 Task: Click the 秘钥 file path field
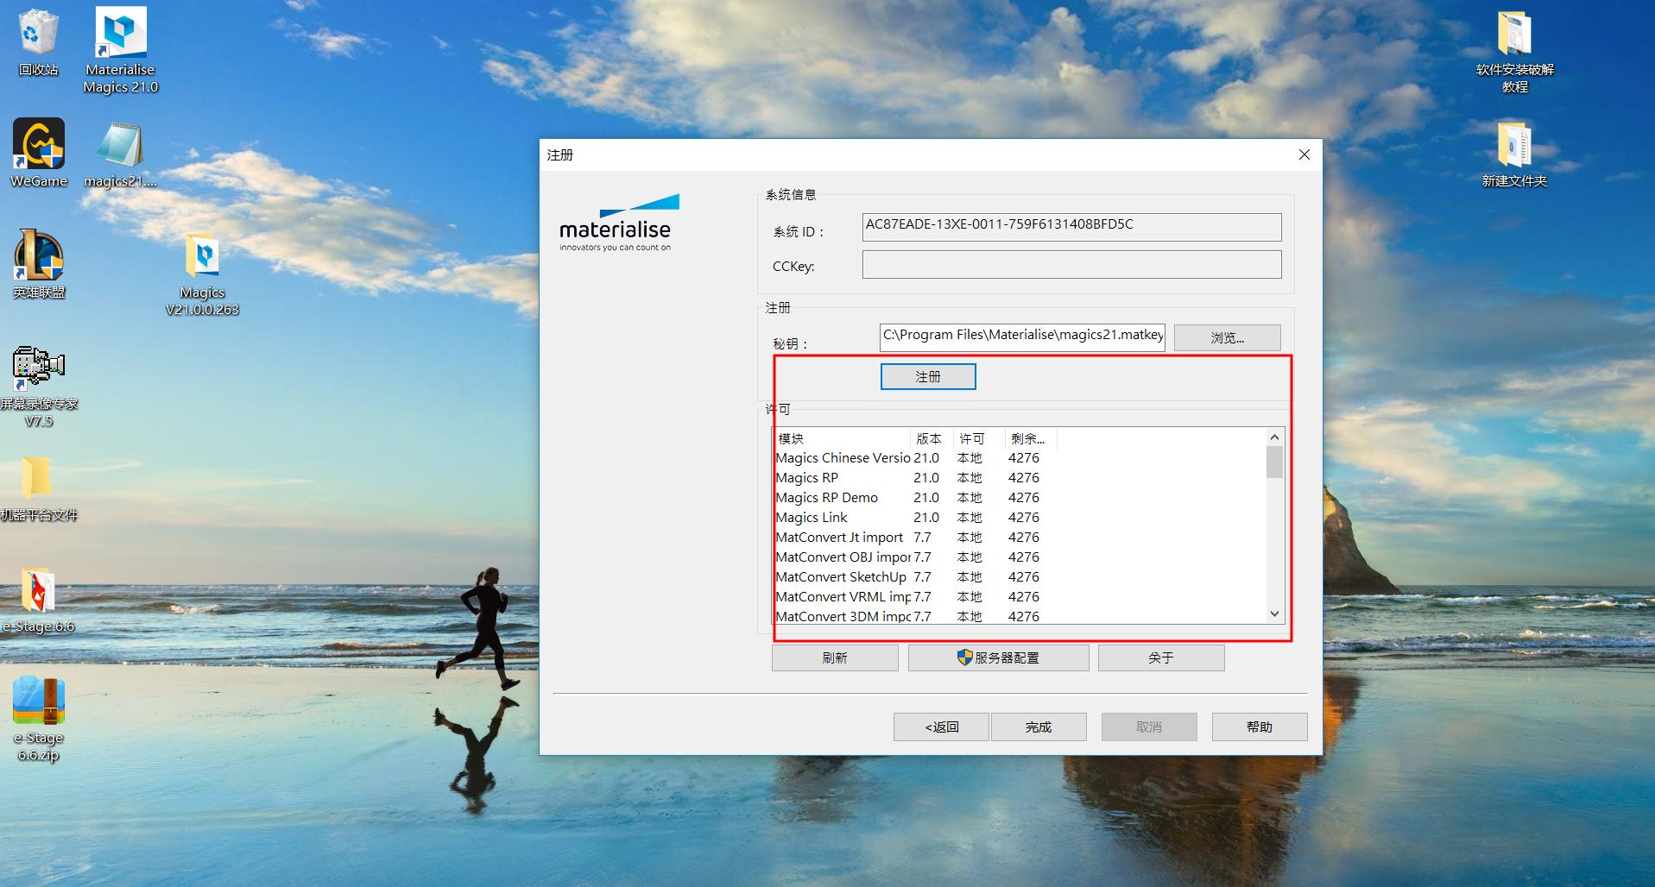[x=1022, y=337]
